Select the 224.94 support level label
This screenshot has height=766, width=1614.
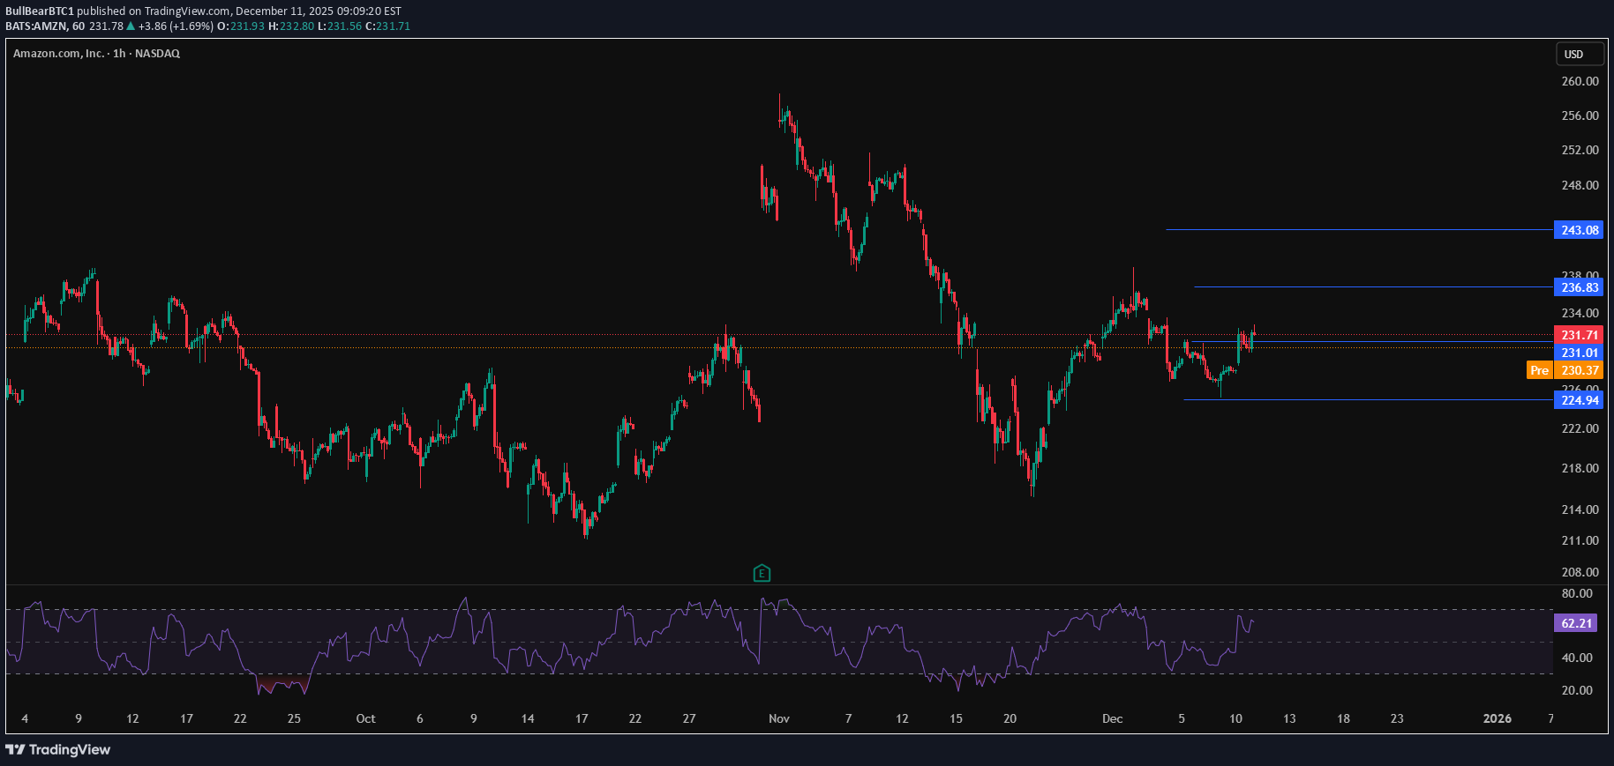[x=1579, y=400]
